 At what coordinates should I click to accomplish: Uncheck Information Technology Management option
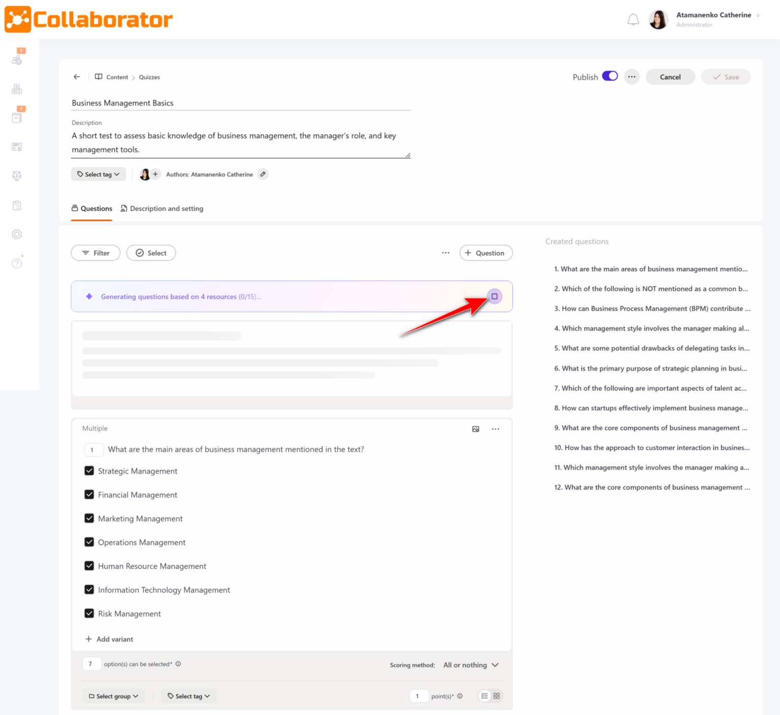[x=89, y=590]
